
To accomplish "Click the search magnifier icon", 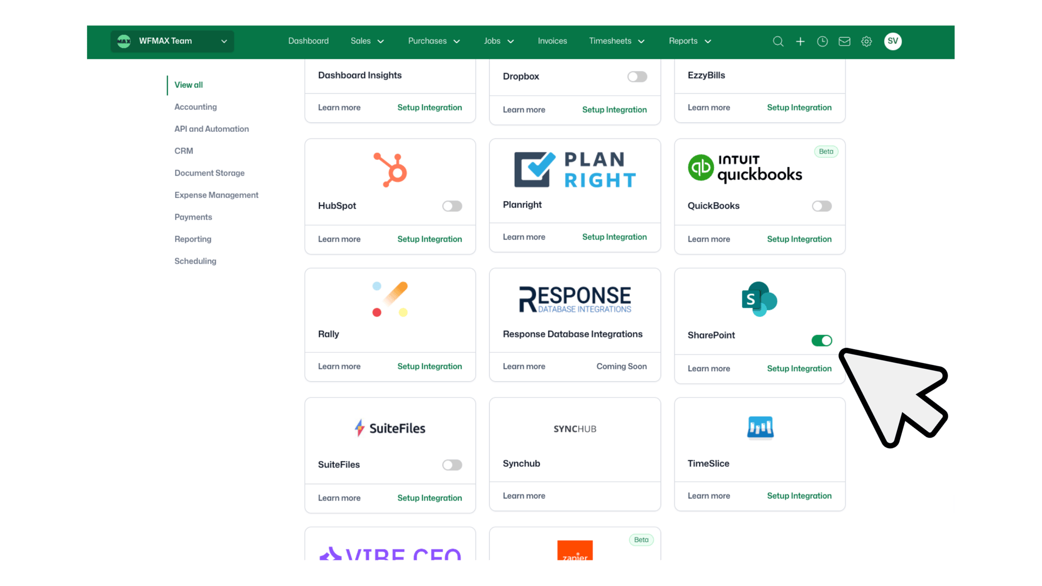I will 778,41.
